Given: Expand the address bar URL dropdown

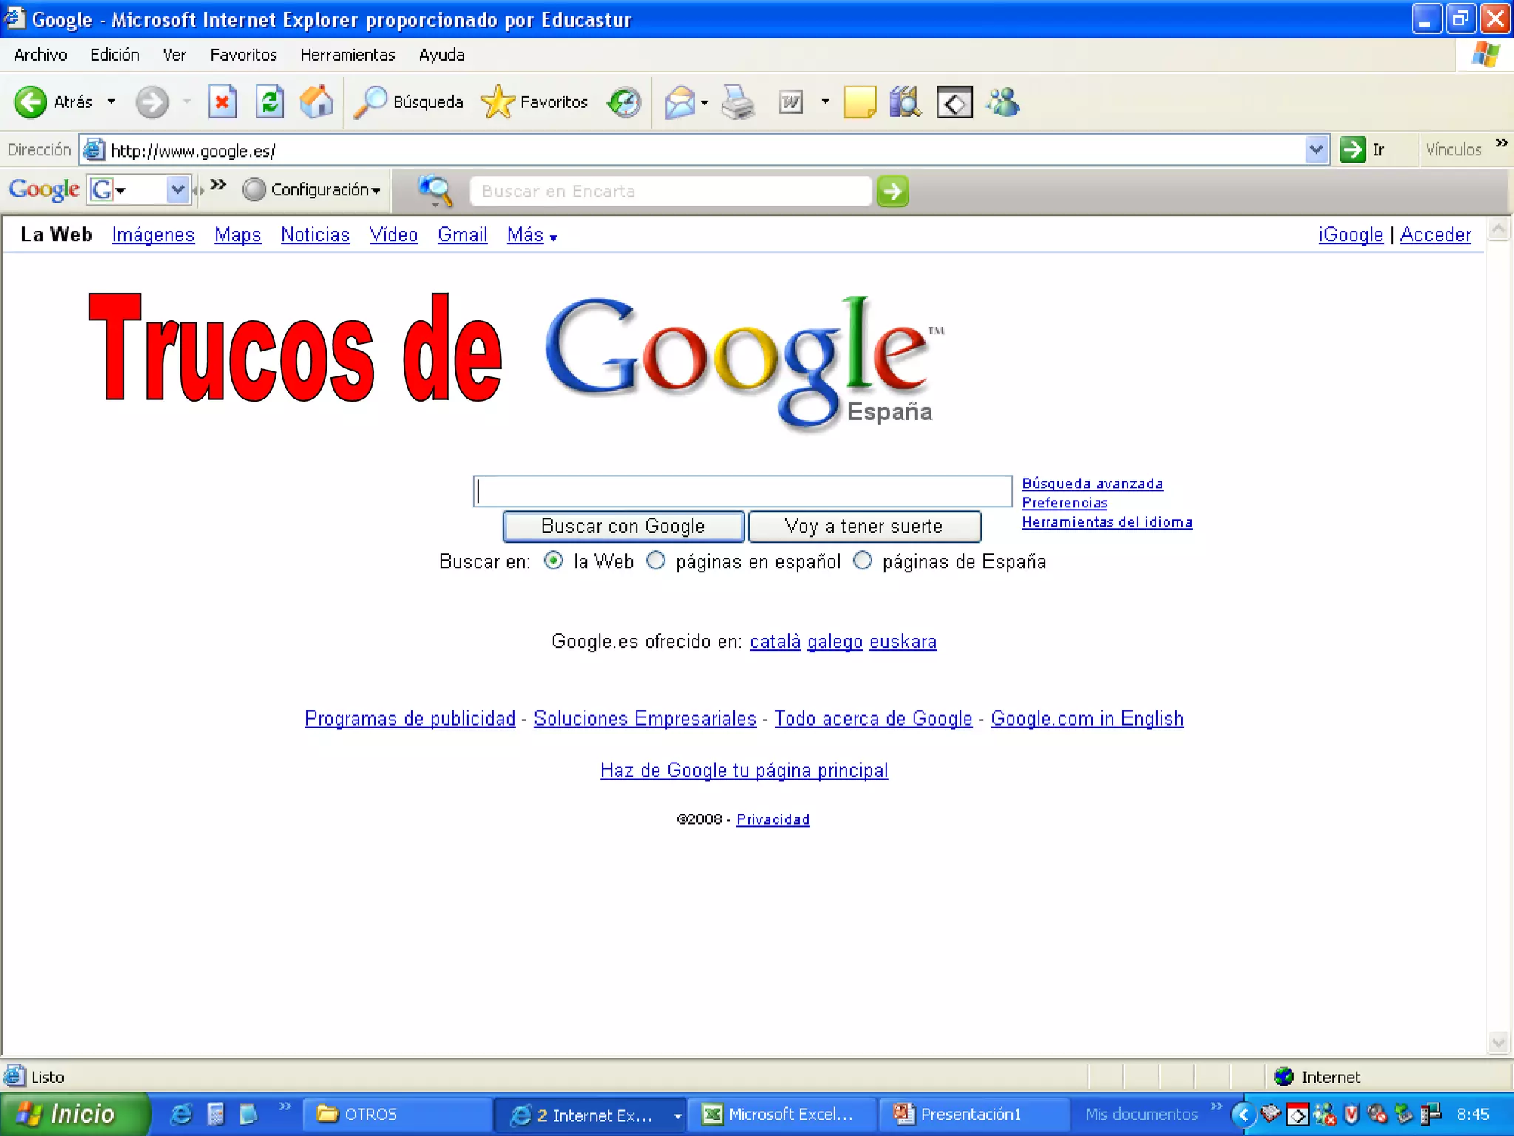Looking at the screenshot, I should (x=1316, y=150).
